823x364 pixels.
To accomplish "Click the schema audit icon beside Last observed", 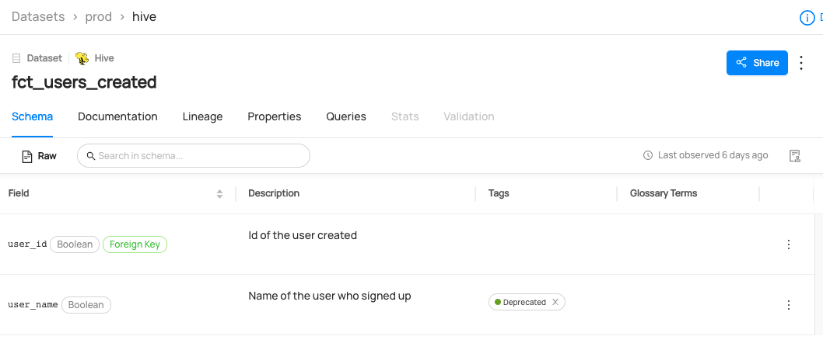I will (794, 156).
